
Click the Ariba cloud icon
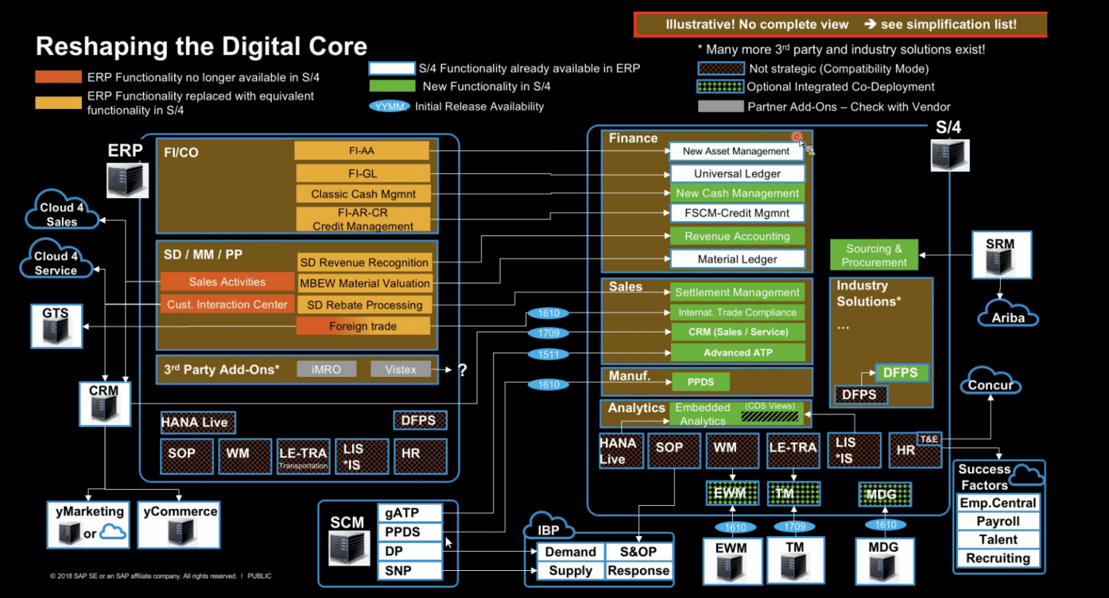point(1008,316)
